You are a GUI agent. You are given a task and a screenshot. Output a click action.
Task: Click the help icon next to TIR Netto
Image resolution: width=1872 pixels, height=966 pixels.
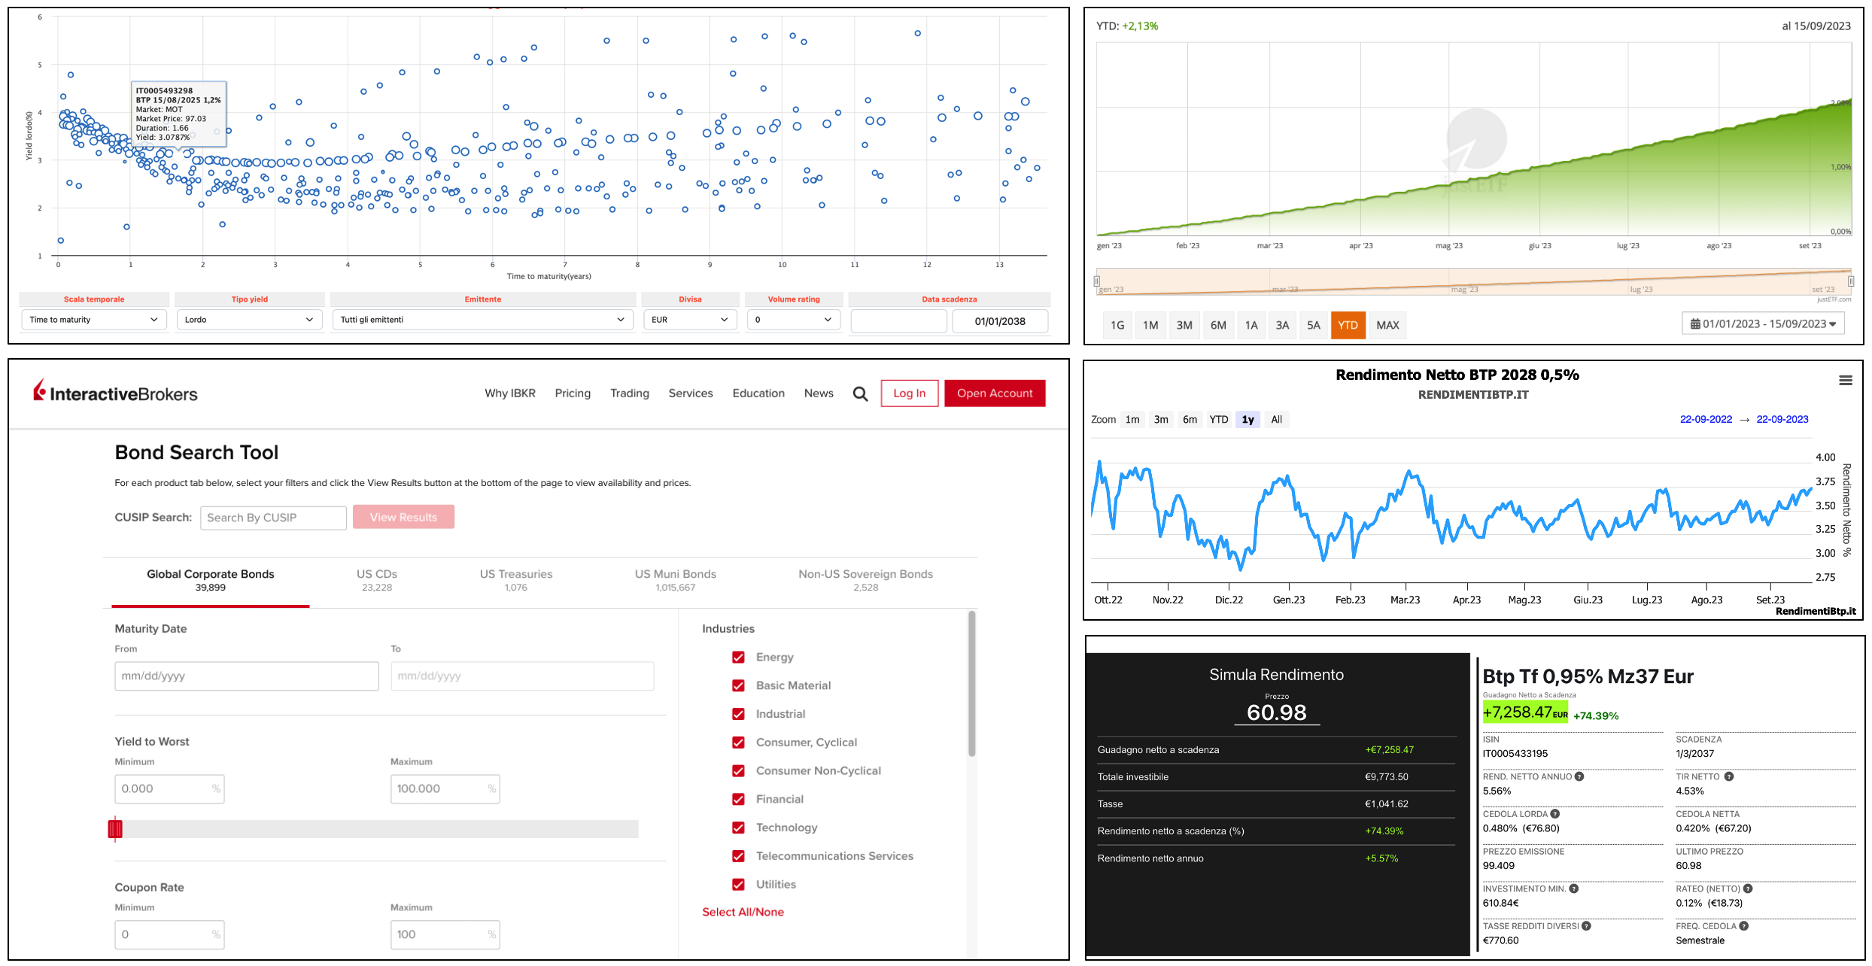click(x=1729, y=776)
